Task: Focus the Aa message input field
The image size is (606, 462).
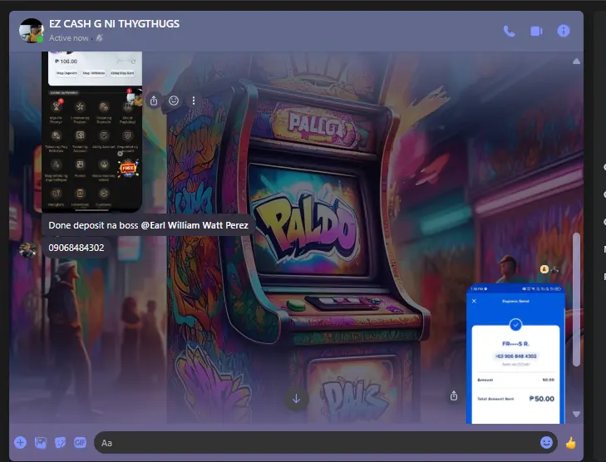Action: [x=317, y=443]
